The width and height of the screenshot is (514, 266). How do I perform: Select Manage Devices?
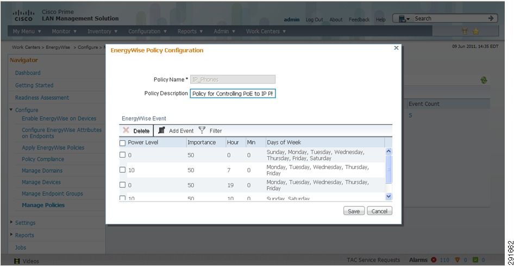(x=41, y=182)
